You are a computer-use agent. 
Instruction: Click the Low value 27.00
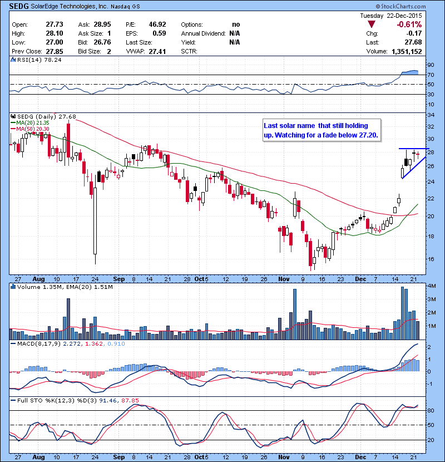tap(55, 42)
